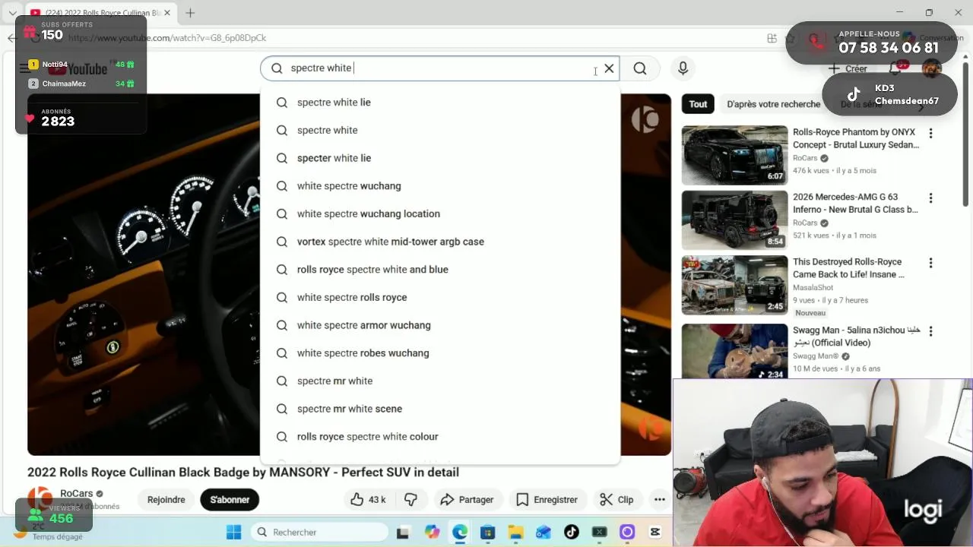Open the more actions ellipsis under the video

point(660,500)
